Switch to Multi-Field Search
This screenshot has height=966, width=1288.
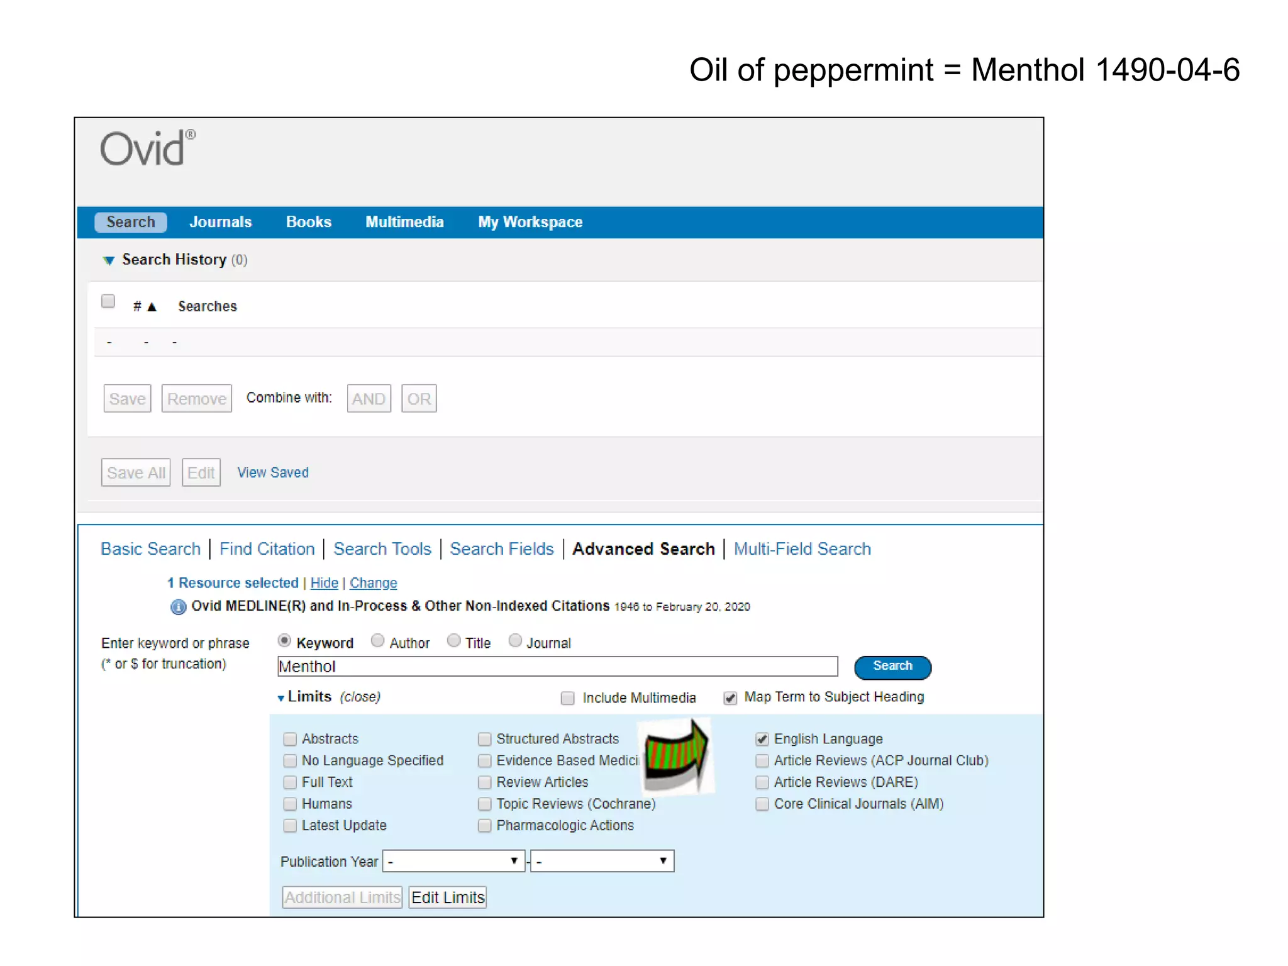pos(802,549)
